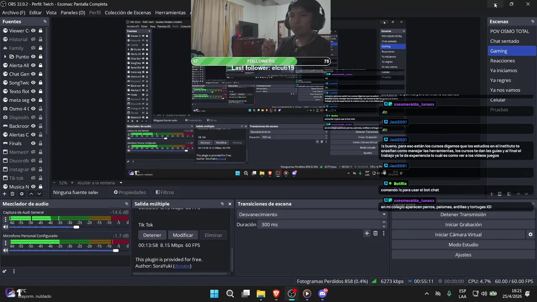This screenshot has height=302, width=537.
Task: Close the Salida múltiple panel
Action: click(x=230, y=204)
